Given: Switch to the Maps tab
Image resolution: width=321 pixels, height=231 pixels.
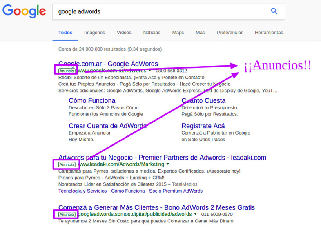Looking at the screenshot, I should pos(178,33).
